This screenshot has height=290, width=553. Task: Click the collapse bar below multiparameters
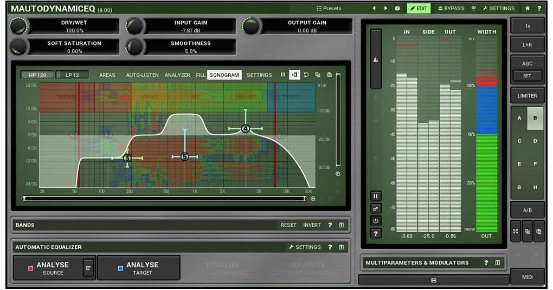tap(434, 280)
